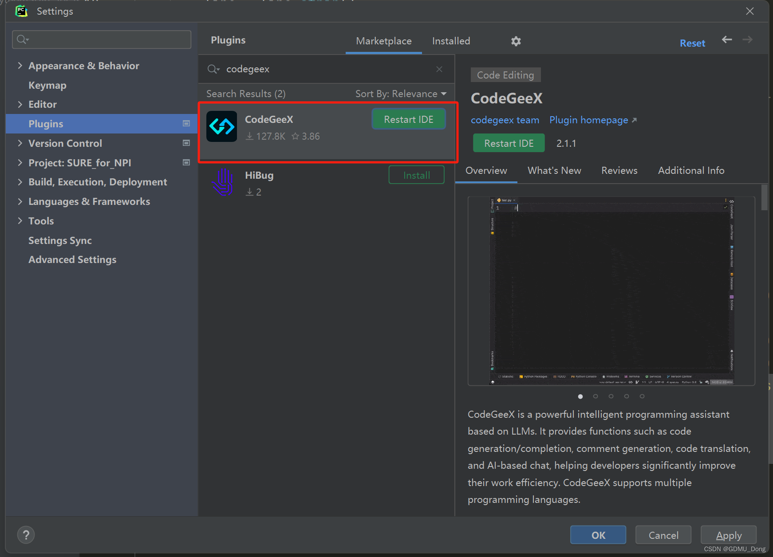Click the HiBug plugin hand icon
The image size is (773, 557).
click(223, 182)
